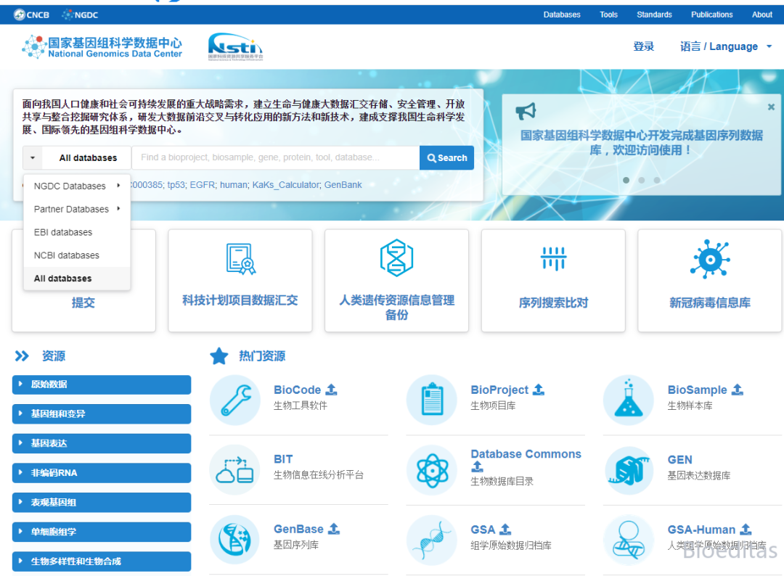The width and height of the screenshot is (784, 576).
Task: Open the 人类遗传资源信息管理备份 hexagon icon
Action: [x=396, y=258]
